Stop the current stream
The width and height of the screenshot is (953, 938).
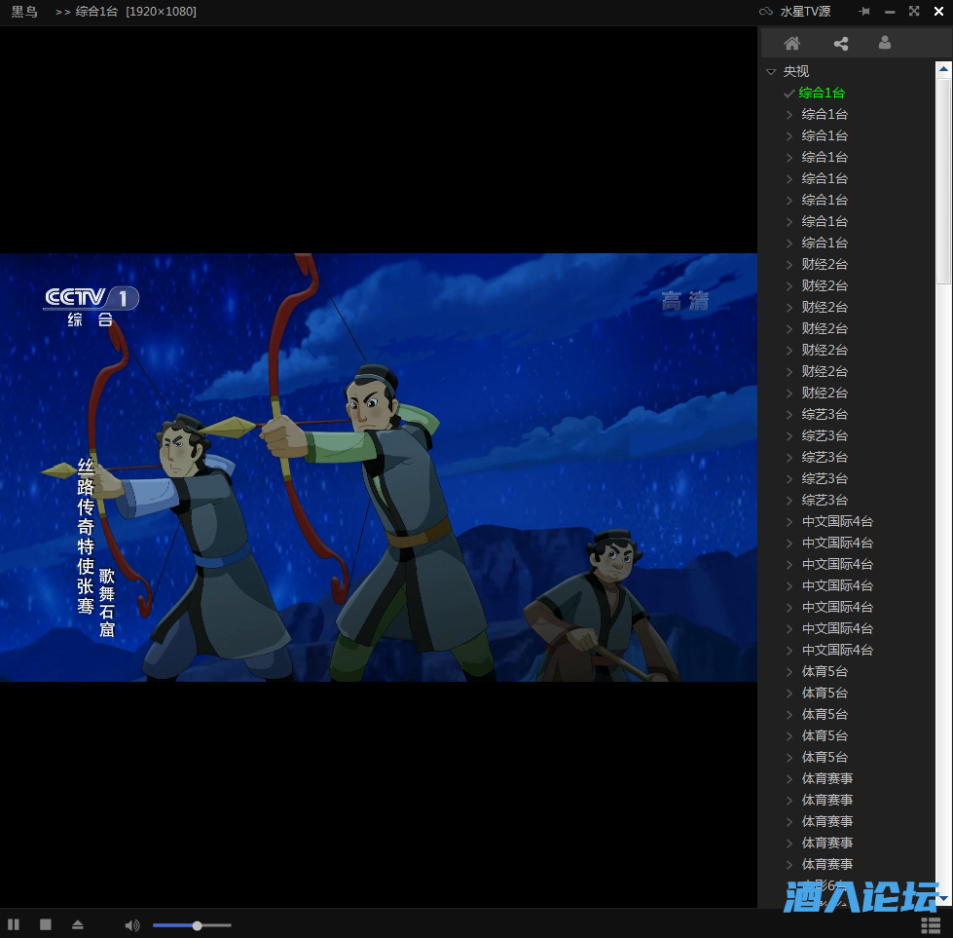click(46, 924)
